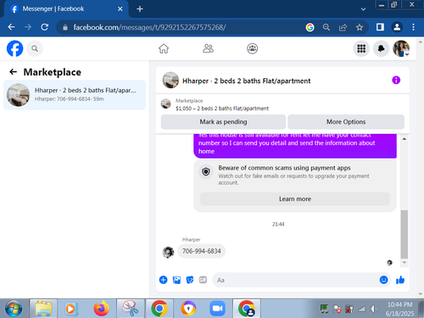
Task: Click the Hharper conversation header avatar
Action: [x=170, y=81]
